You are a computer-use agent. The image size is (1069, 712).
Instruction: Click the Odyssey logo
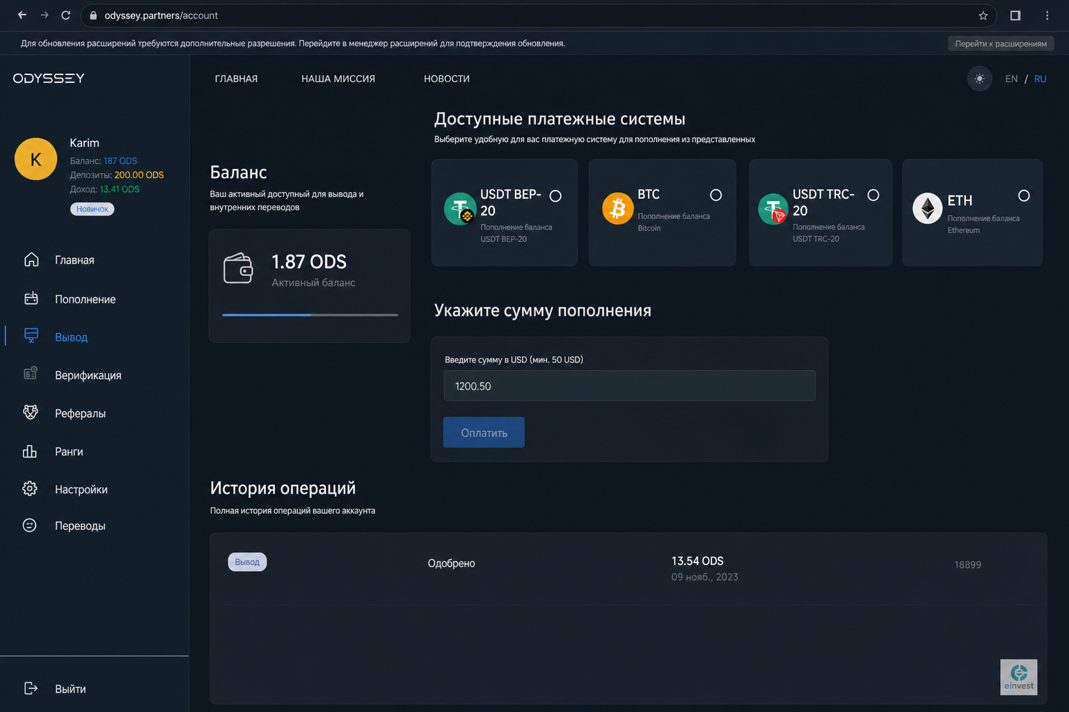click(x=49, y=79)
